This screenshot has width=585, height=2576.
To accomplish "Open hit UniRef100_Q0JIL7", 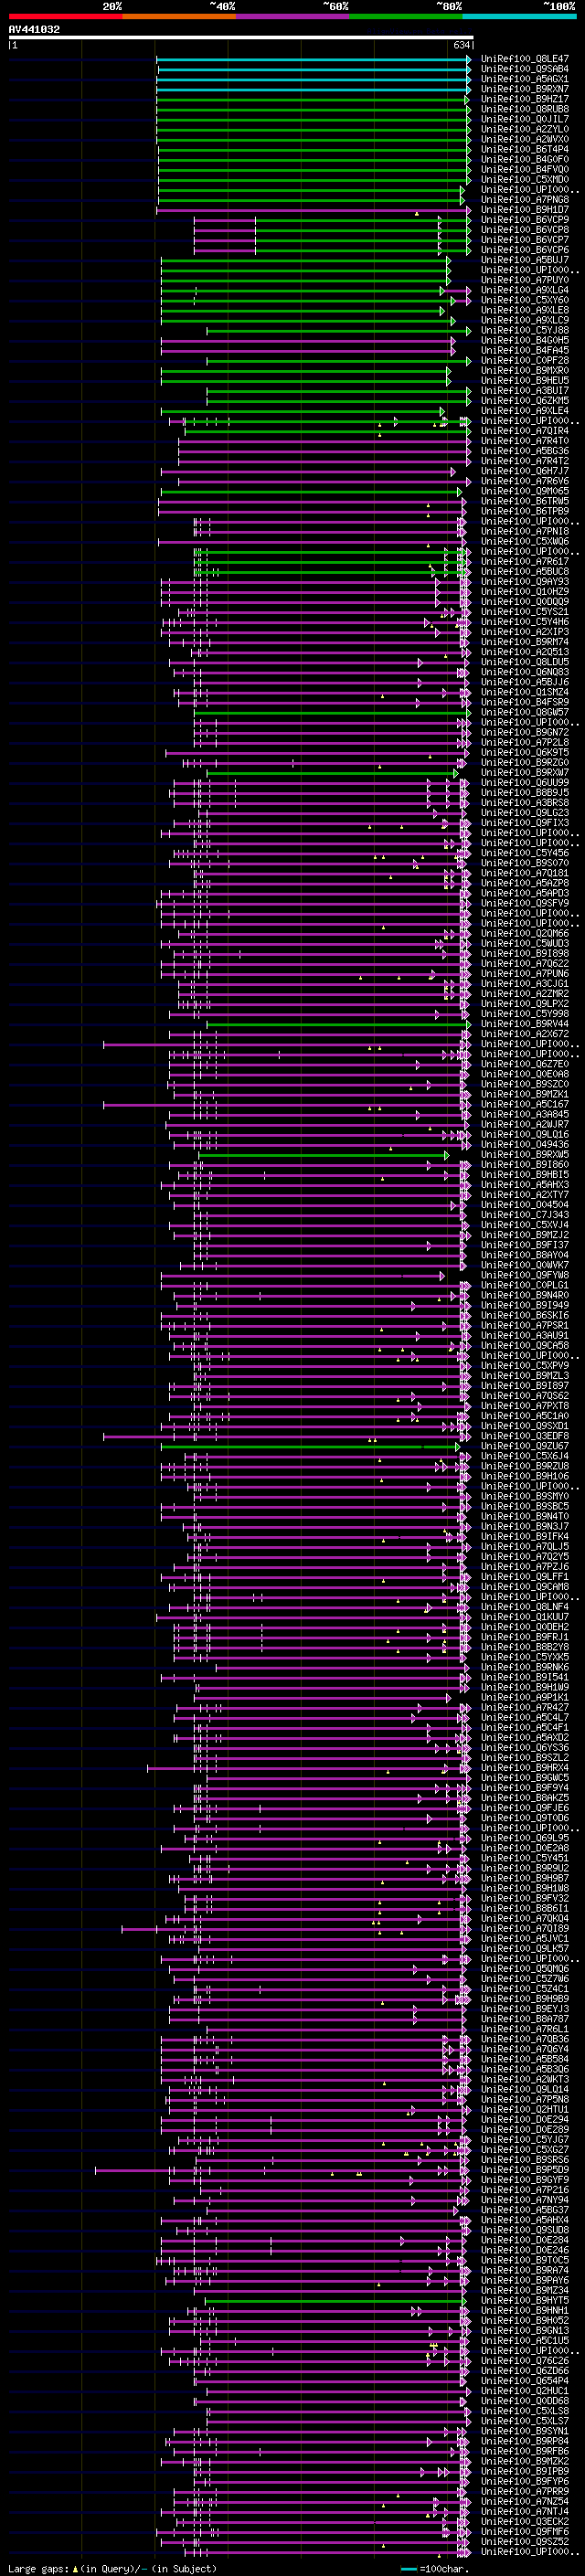I will 525,119.
